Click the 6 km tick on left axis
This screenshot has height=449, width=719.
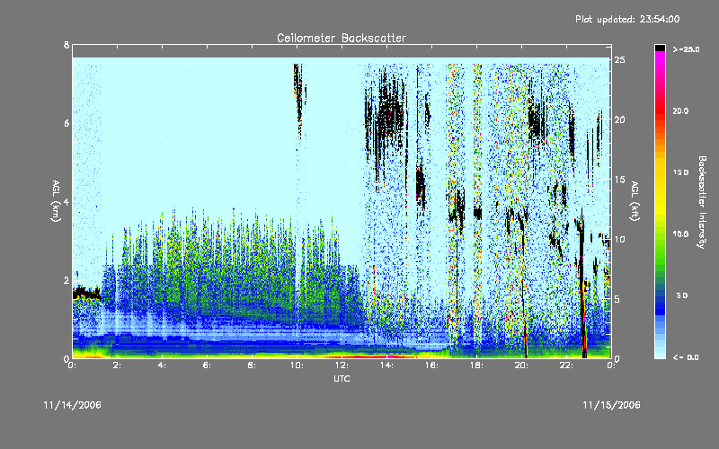point(67,123)
